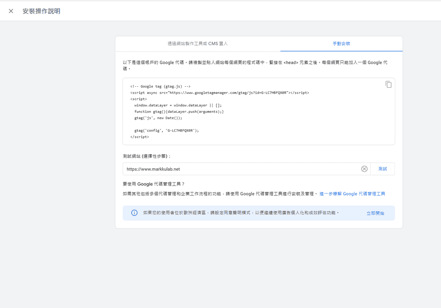Screen dimensions: 441x308
Task: Click the duplicate-pages copy icon in code box
Action: click(388, 84)
